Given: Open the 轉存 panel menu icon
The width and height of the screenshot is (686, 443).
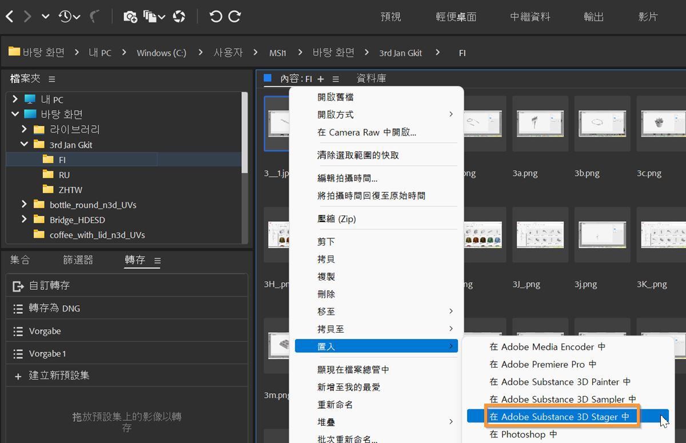Looking at the screenshot, I should [157, 261].
